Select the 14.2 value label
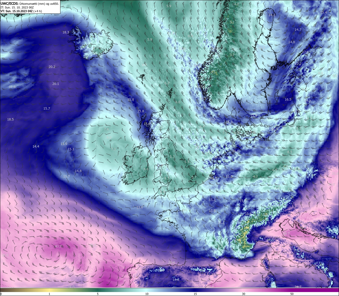The image size is (339, 296). [x=272, y=15]
